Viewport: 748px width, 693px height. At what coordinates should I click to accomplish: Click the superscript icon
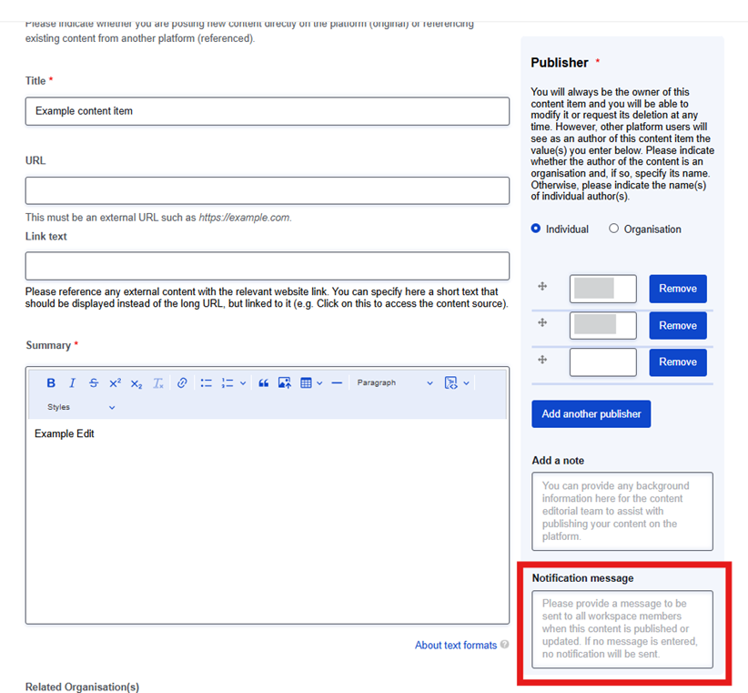tap(115, 383)
